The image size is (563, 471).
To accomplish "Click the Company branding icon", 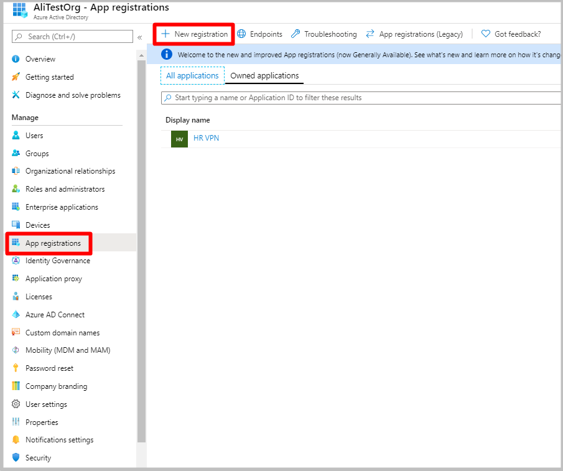I will pos(16,386).
